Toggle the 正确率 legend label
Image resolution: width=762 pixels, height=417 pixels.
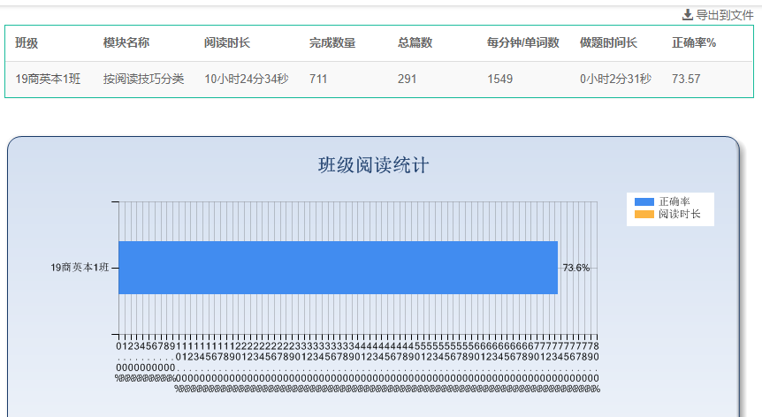coord(674,201)
